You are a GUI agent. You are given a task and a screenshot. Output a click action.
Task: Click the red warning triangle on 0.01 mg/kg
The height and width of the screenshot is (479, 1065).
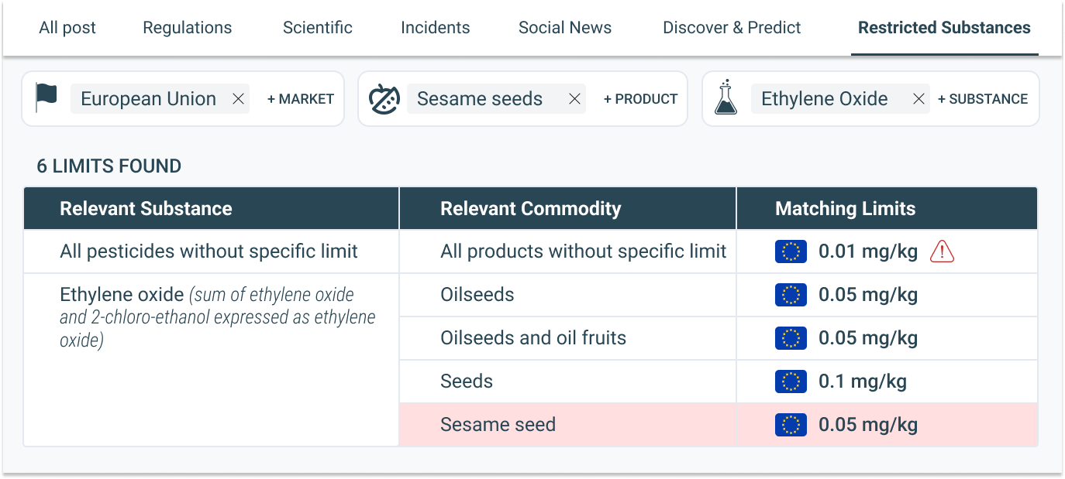943,251
